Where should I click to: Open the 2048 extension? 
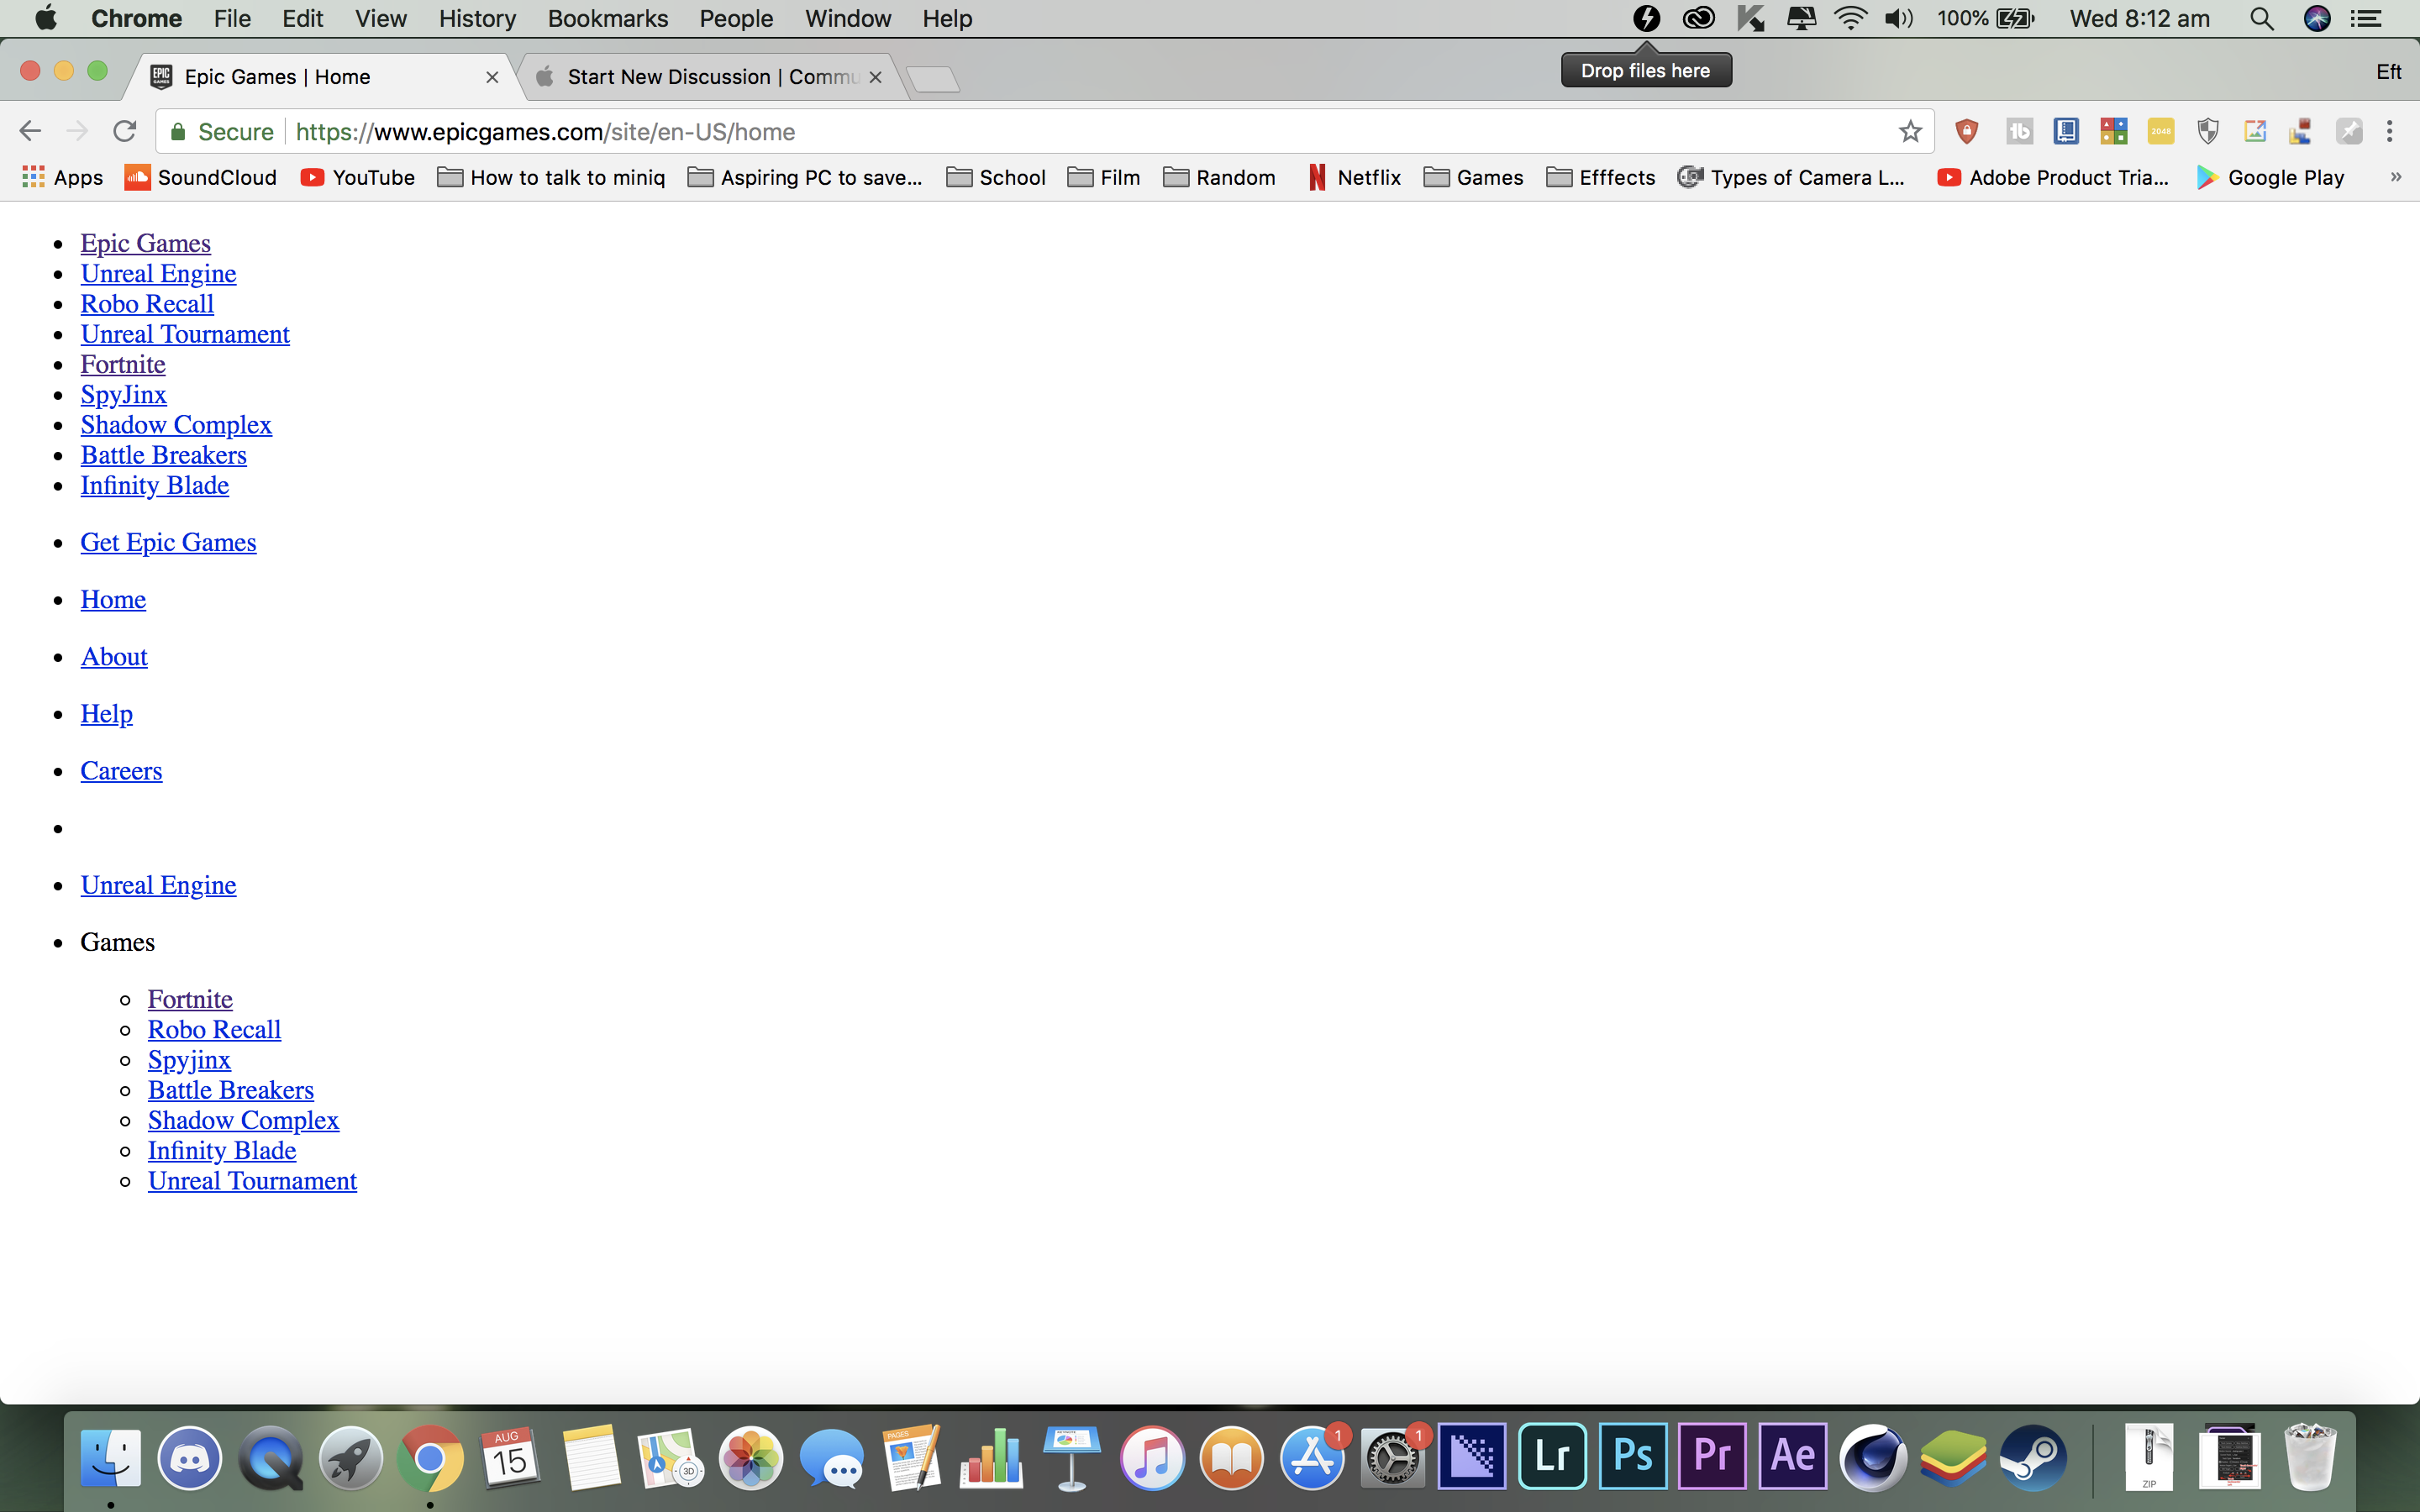click(2161, 131)
